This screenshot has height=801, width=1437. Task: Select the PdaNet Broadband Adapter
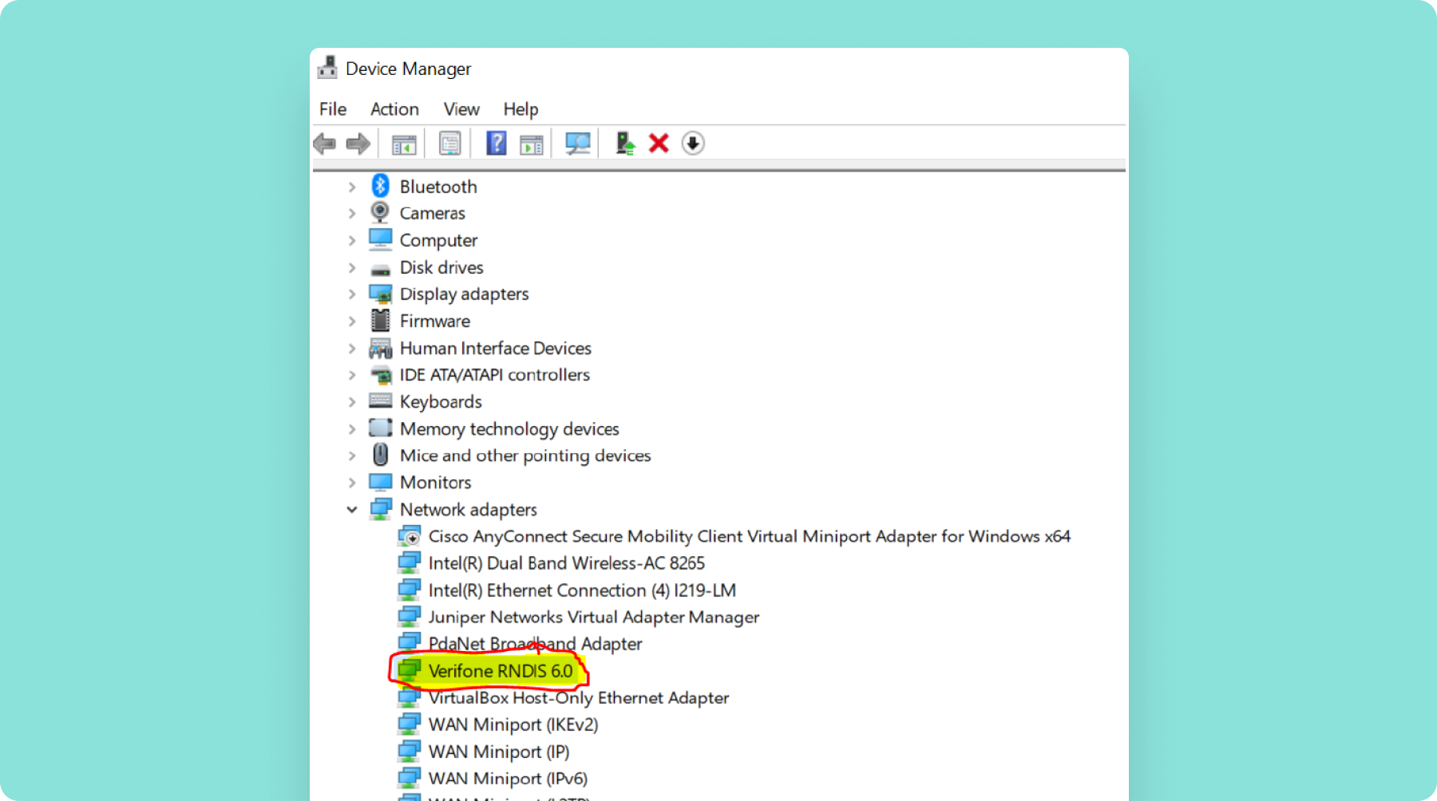tap(535, 644)
